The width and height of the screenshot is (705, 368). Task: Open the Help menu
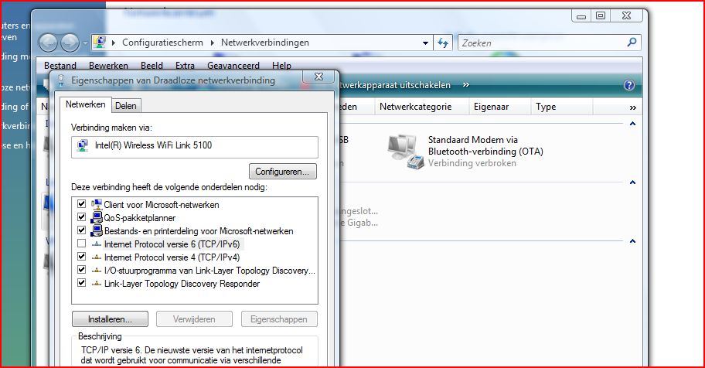tap(281, 66)
